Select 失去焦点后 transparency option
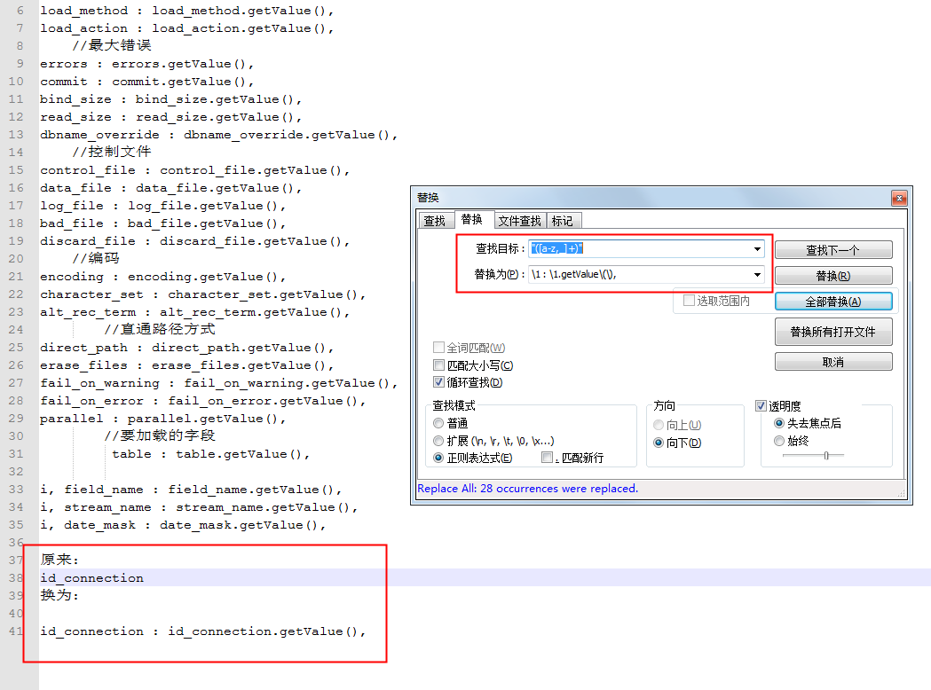This screenshot has width=931, height=690. coord(779,423)
